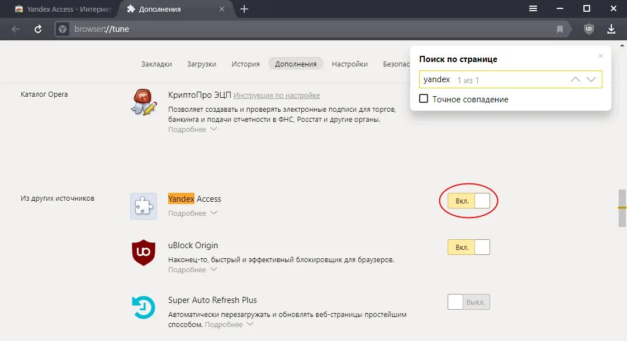Select the Дополнения section tab

[296, 64]
